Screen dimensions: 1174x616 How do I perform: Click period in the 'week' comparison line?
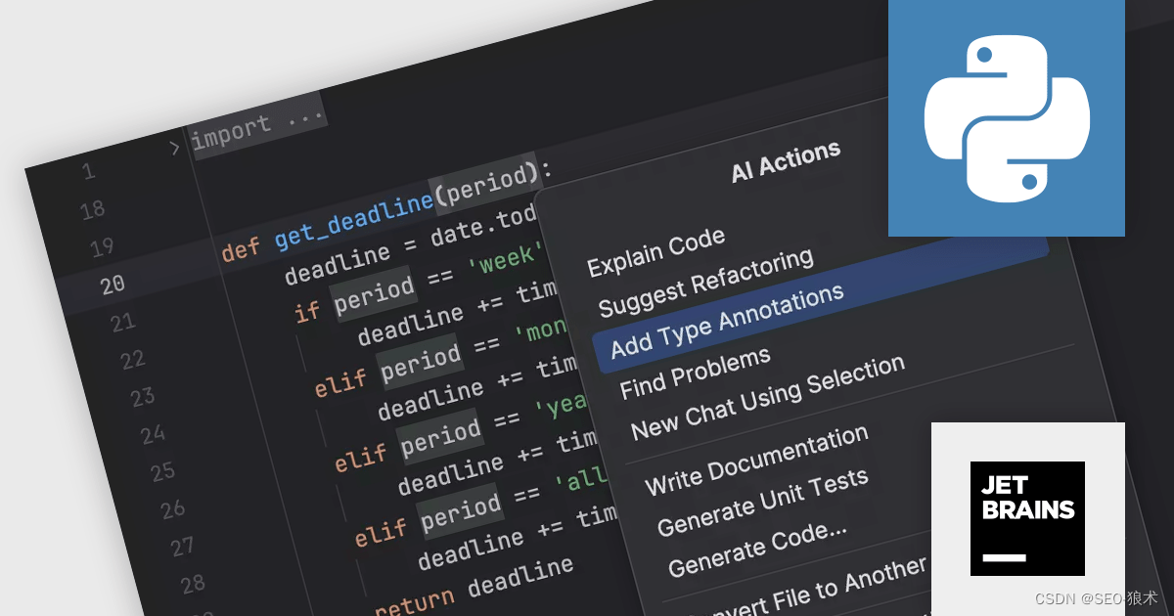coord(374,294)
